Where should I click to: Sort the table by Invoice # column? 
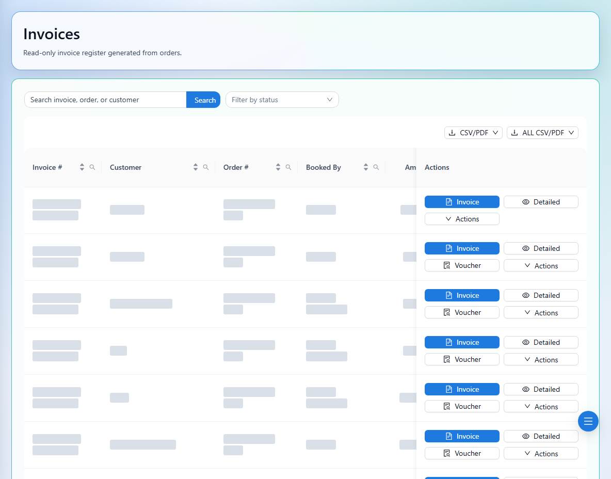coord(82,167)
